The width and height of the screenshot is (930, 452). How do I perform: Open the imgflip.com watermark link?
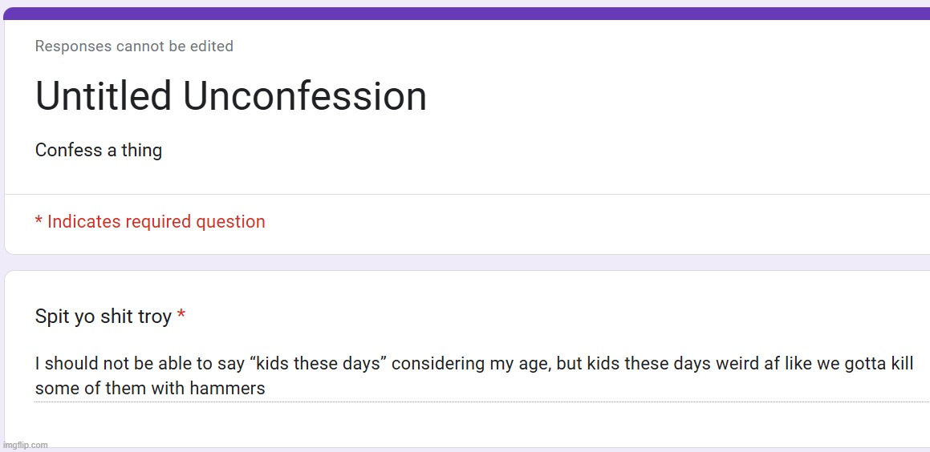25,445
